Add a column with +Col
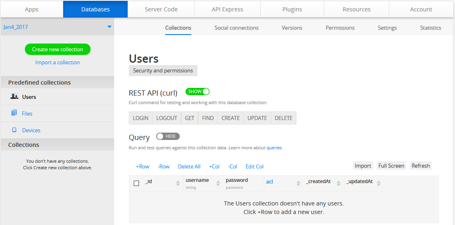This screenshot has width=455, height=225. click(214, 166)
